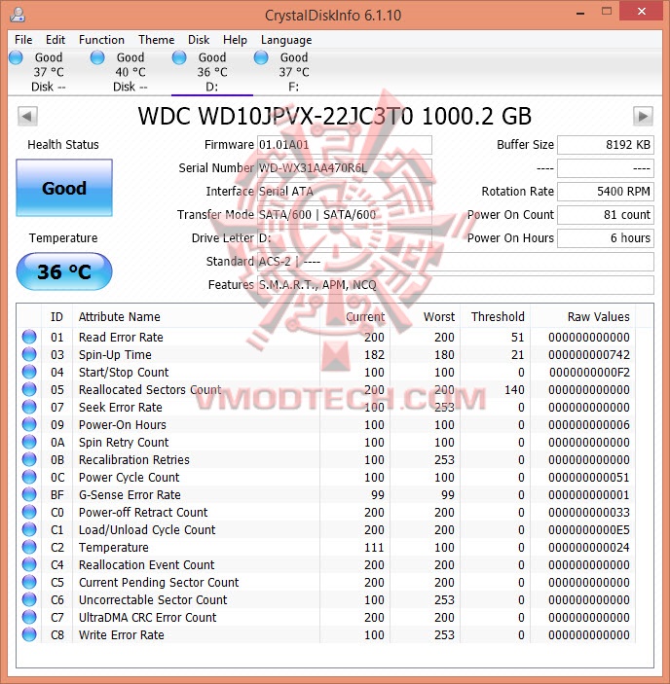Viewport: 670px width, 684px height.
Task: Click status orb for Temperature attribute C2
Action: tap(29, 547)
